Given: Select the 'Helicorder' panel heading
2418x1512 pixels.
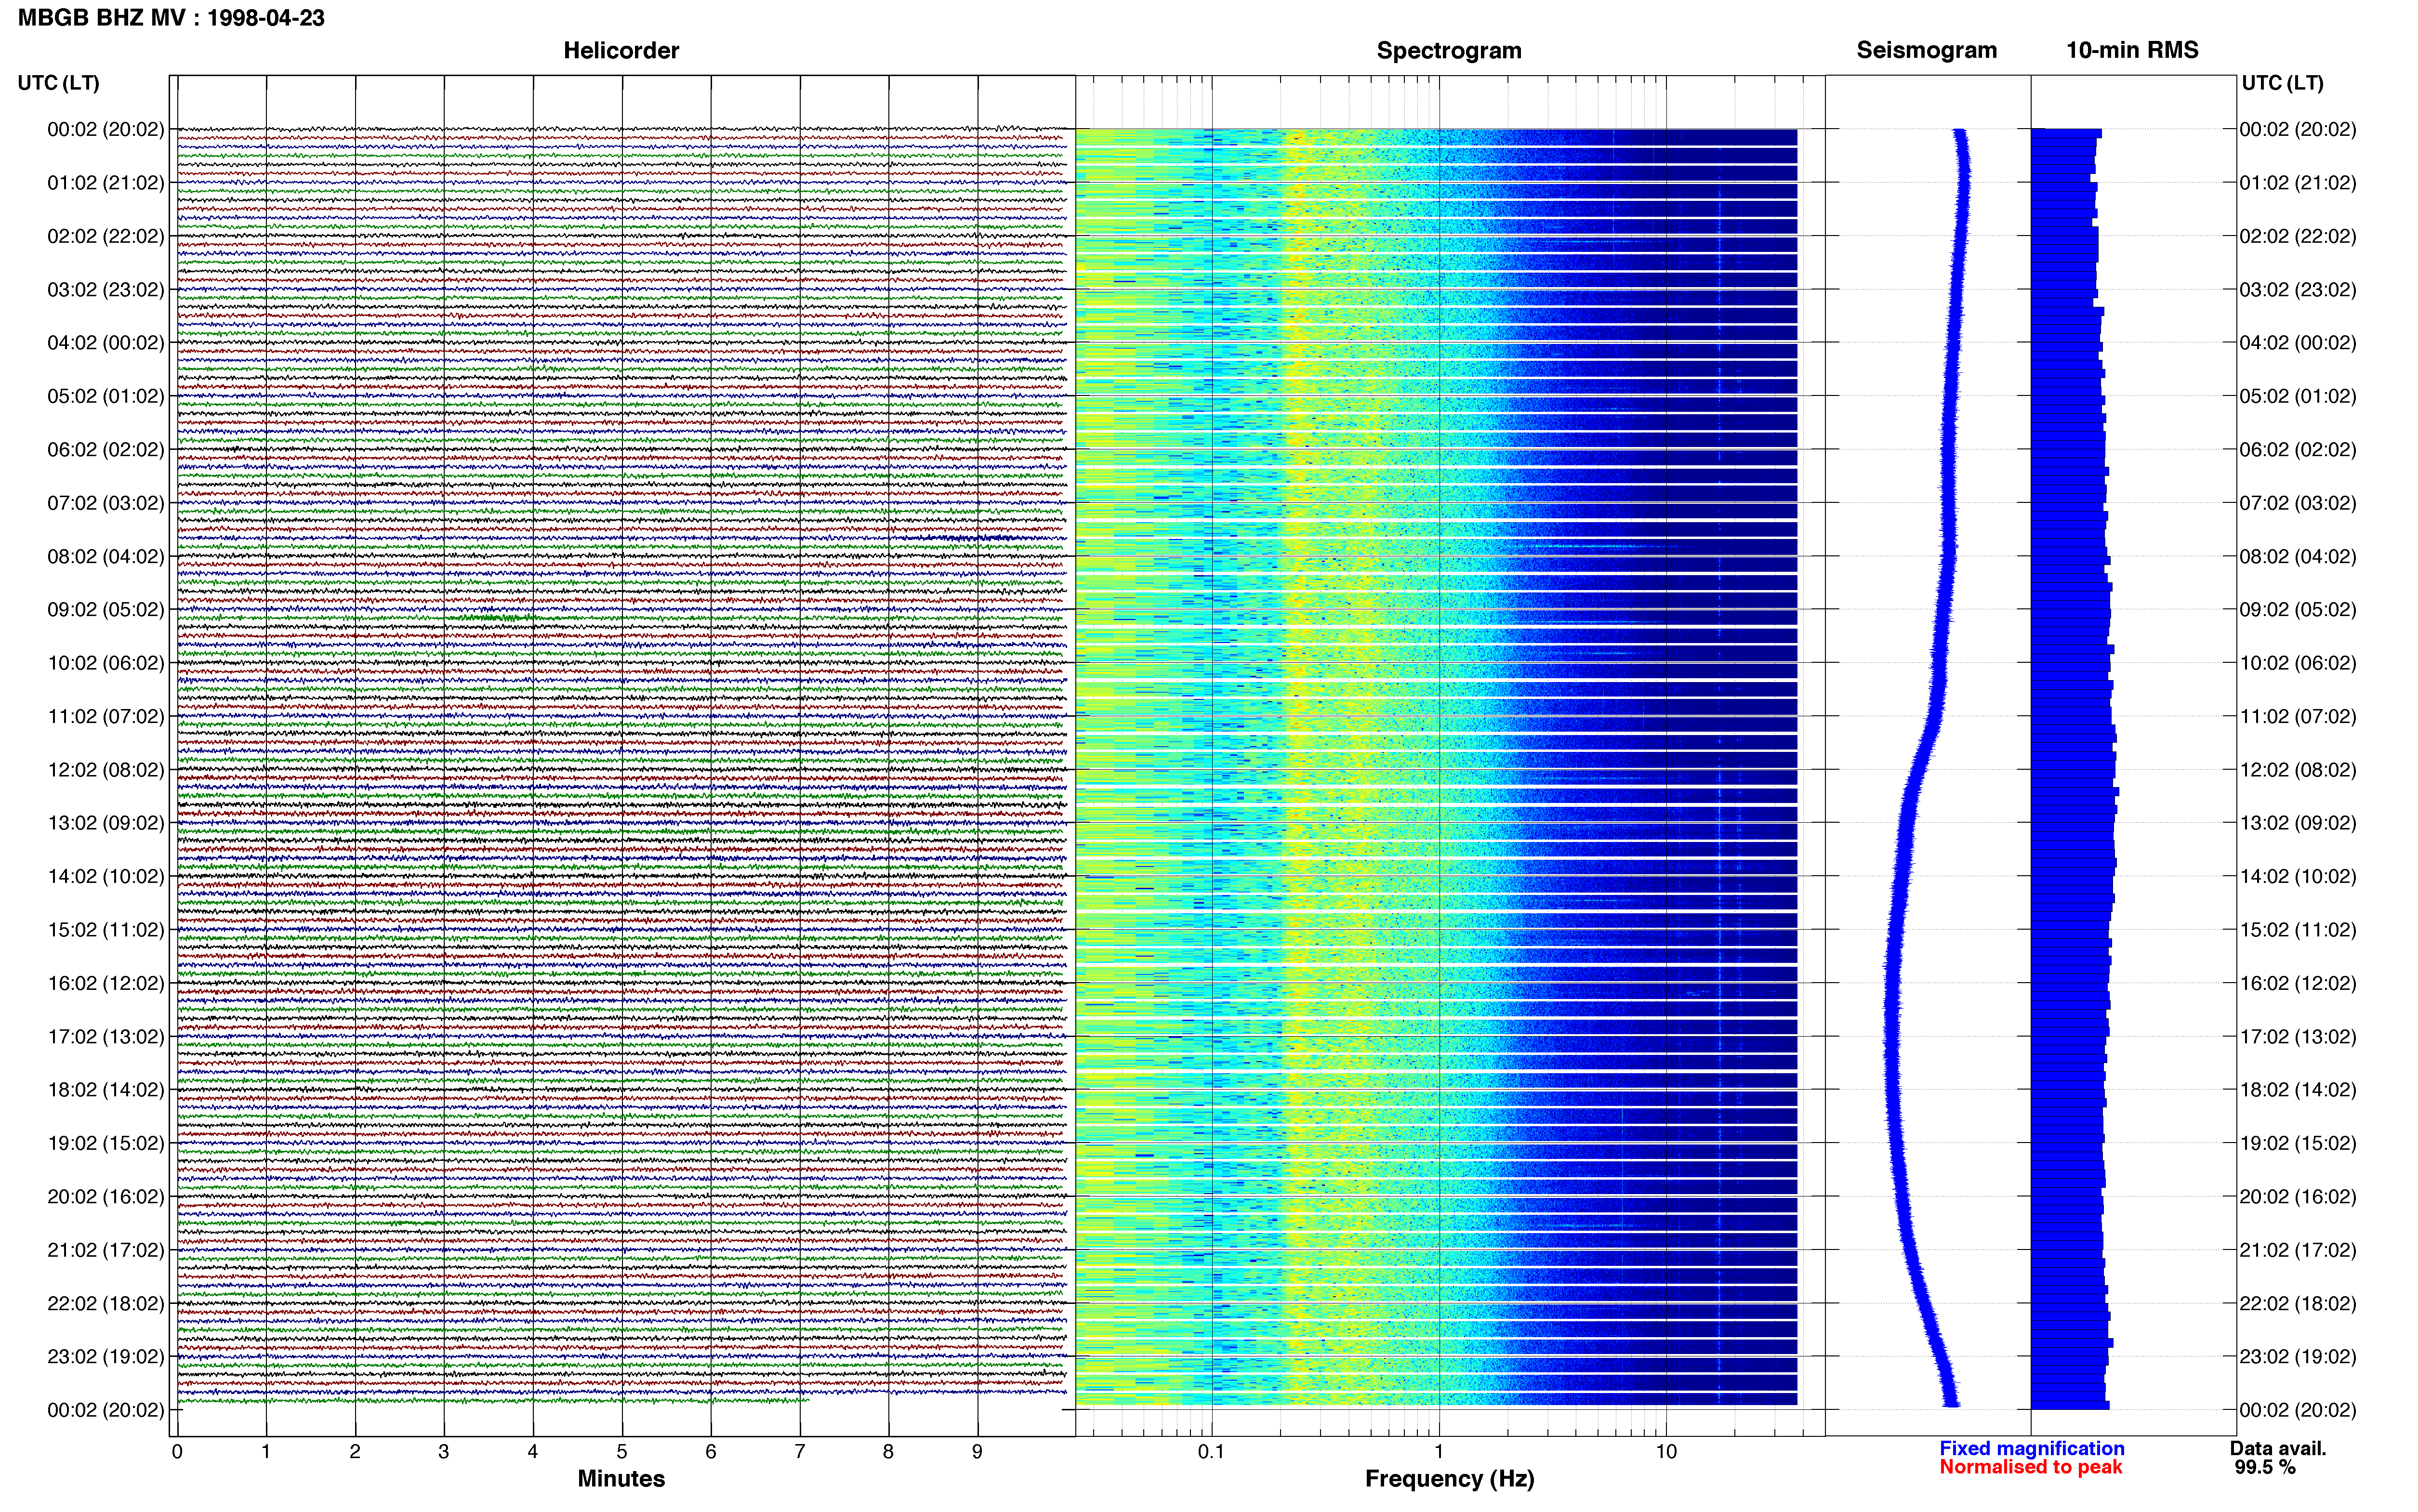Looking at the screenshot, I should (x=621, y=51).
